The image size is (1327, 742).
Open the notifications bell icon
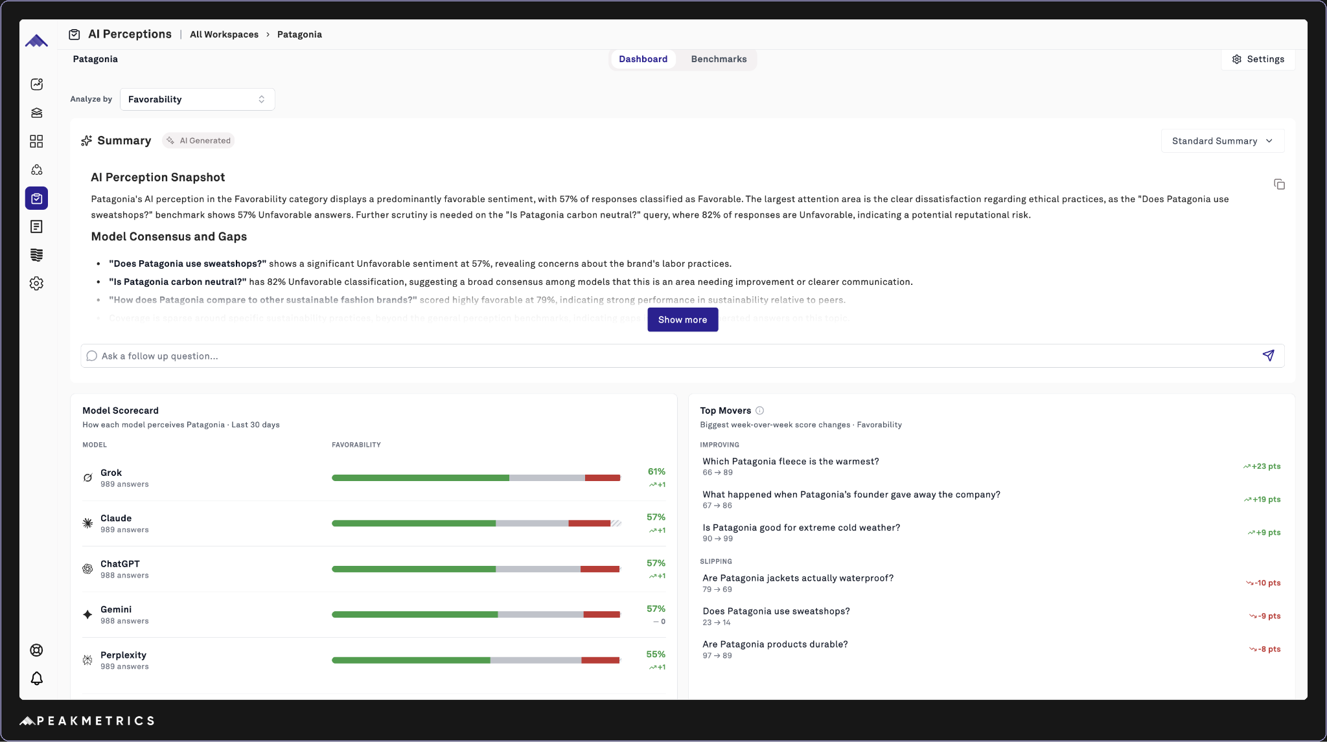37,679
